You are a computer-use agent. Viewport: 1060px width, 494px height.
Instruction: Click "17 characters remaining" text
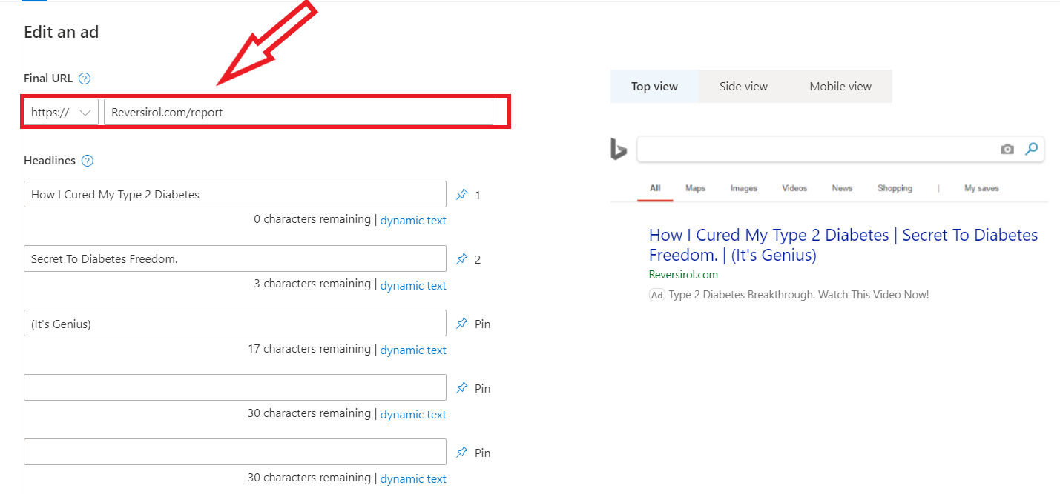click(309, 349)
